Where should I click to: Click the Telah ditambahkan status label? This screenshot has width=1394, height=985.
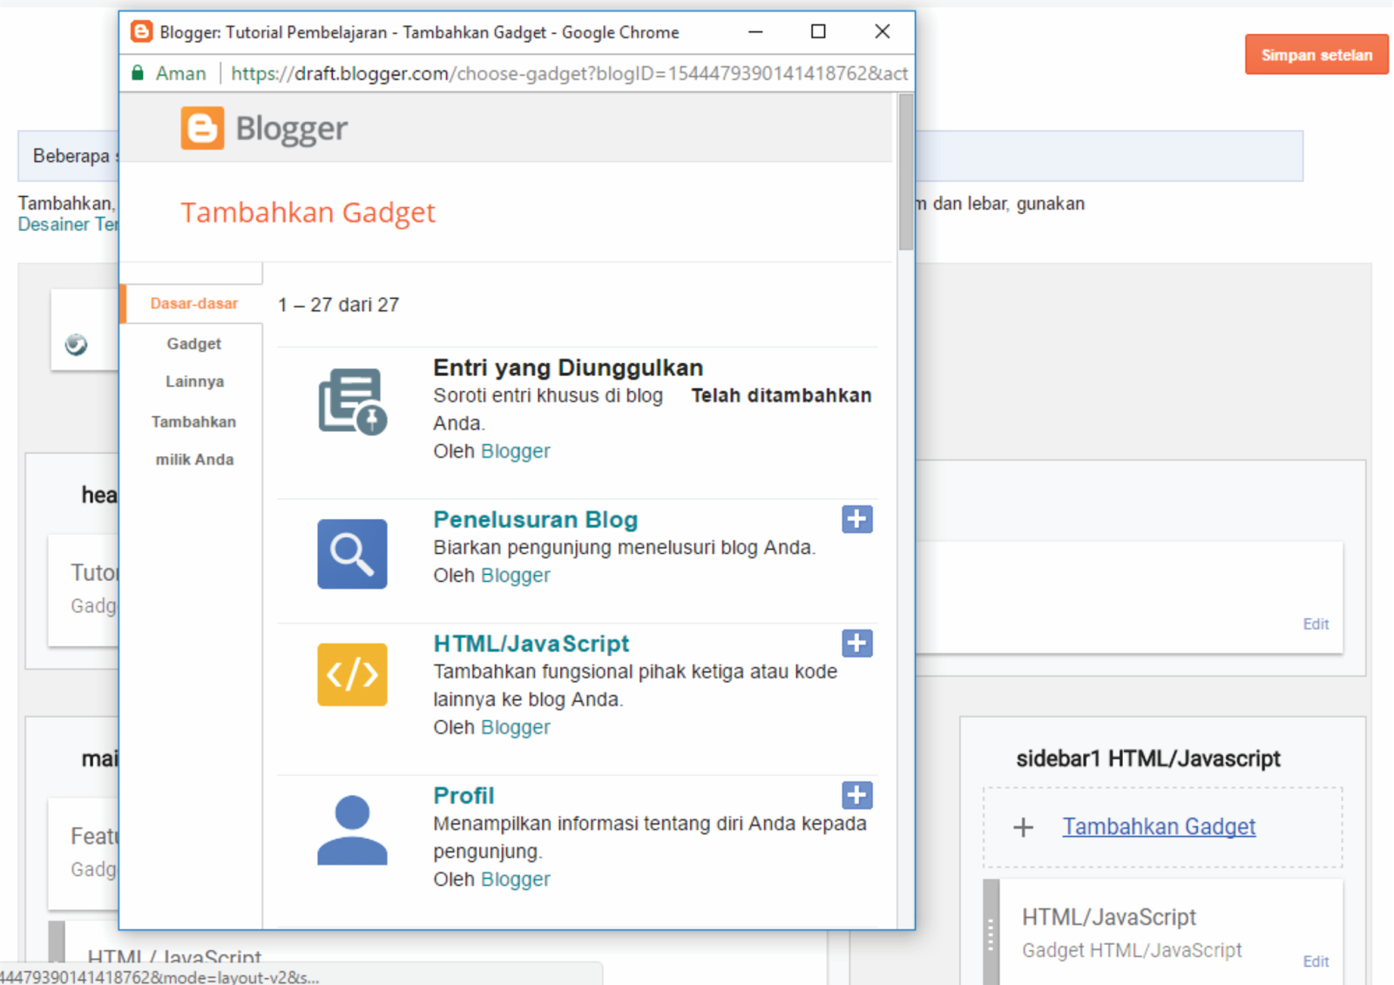point(782,395)
